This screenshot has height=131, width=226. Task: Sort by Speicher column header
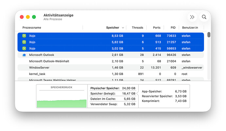point(113,28)
